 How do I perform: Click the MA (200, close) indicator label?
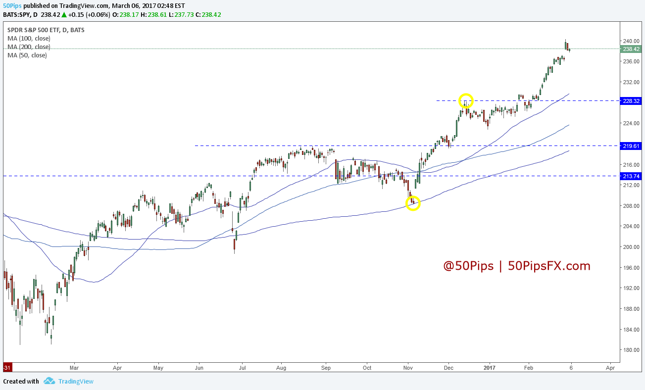(29, 47)
